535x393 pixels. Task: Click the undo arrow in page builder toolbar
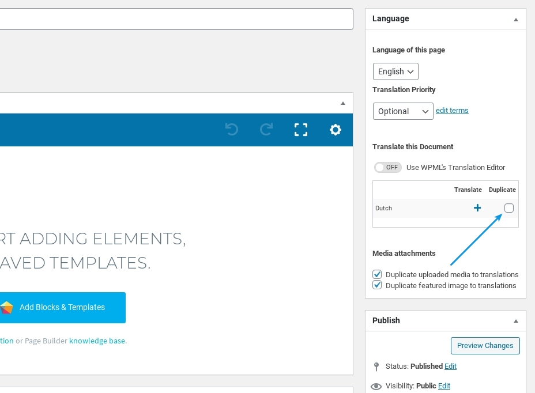(x=232, y=130)
